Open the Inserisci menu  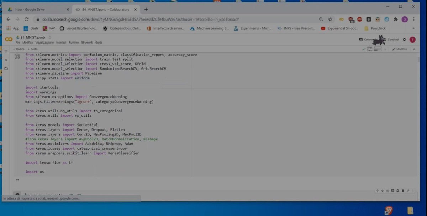click(x=61, y=43)
